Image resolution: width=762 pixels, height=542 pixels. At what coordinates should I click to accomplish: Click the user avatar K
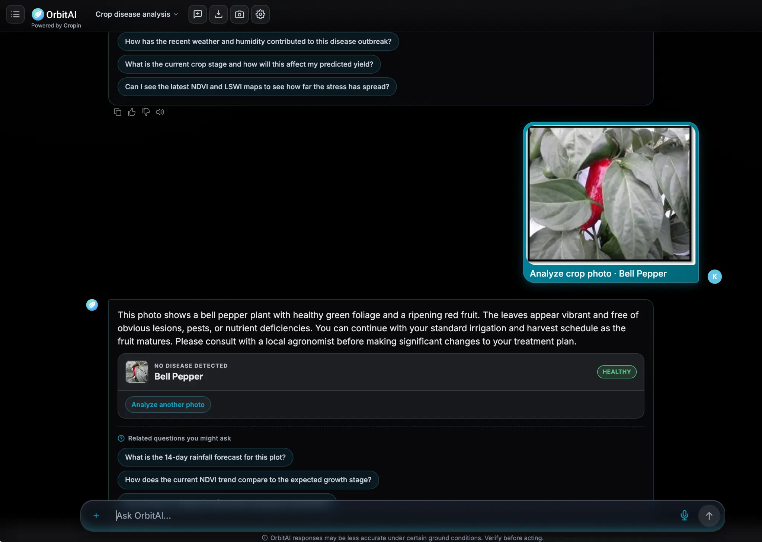point(714,277)
